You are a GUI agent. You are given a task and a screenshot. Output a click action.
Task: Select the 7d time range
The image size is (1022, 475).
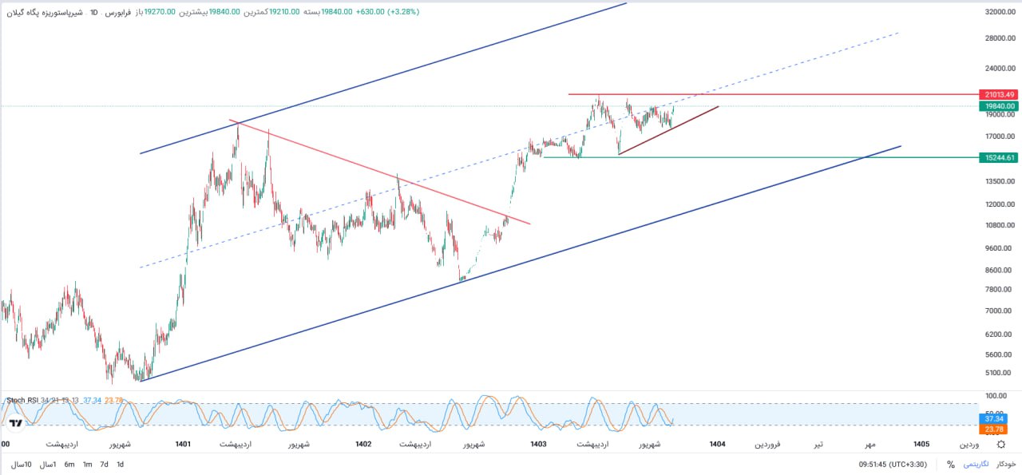104,464
